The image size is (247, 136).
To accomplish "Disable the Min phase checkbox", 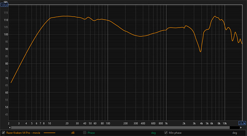I will (166, 133).
